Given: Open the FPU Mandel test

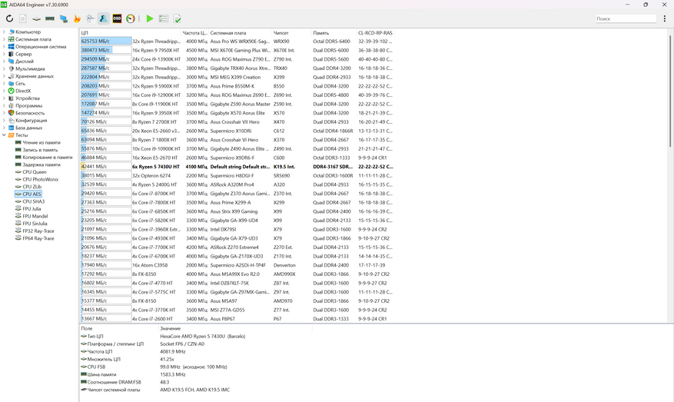Looking at the screenshot, I should (35, 216).
